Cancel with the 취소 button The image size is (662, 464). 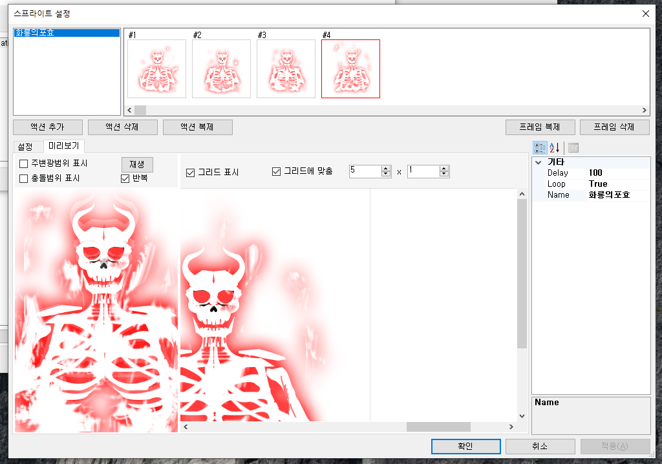[x=540, y=447]
